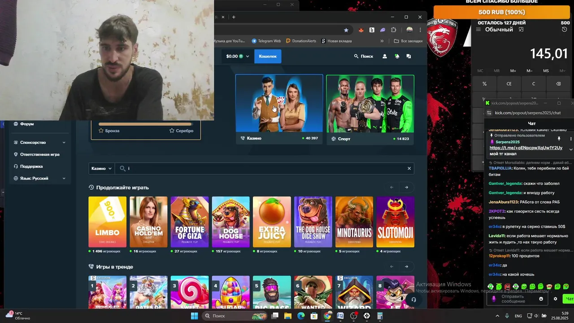Launch Extra Juicy game
Screen dimensions: 574x323
pos(272,222)
